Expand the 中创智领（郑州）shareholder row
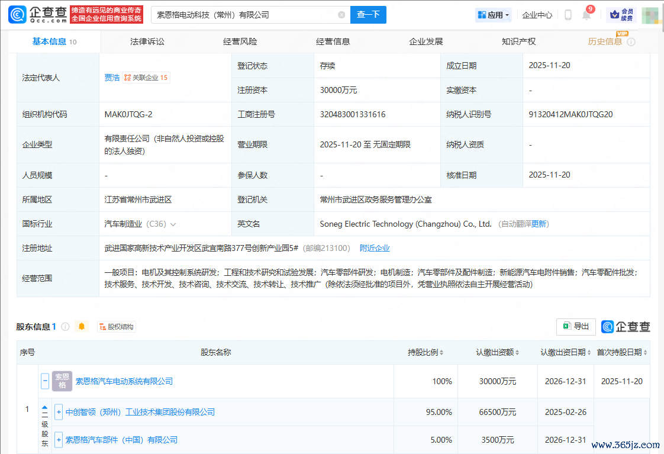 (x=59, y=412)
